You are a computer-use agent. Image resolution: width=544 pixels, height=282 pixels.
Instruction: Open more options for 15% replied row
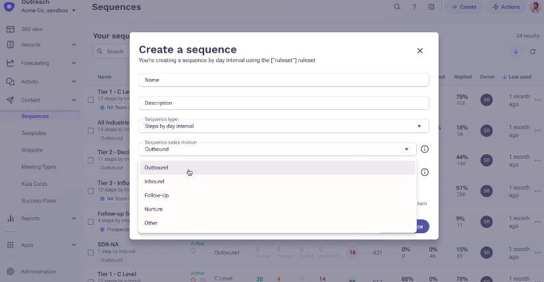coord(538,252)
